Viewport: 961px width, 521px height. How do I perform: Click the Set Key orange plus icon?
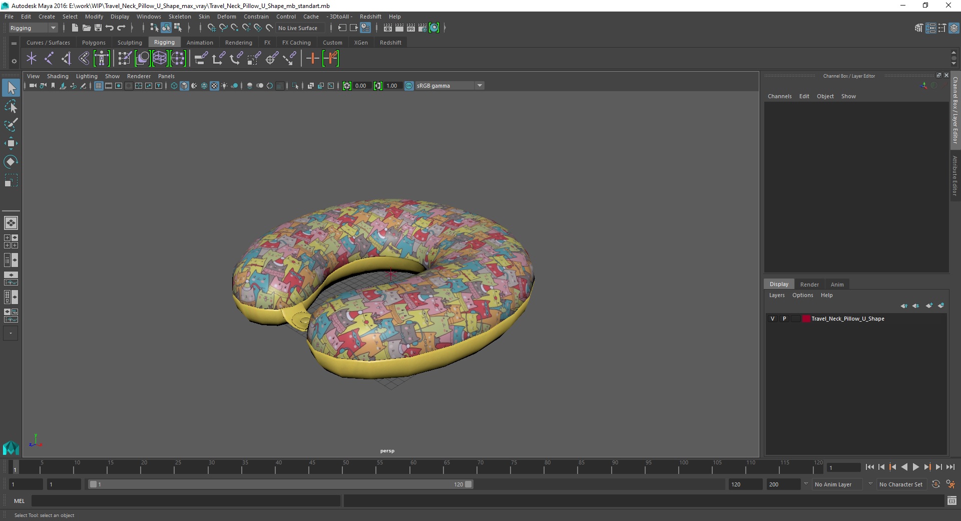coord(312,59)
